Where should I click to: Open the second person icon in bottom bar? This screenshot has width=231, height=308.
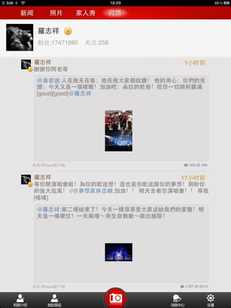(x=55, y=300)
